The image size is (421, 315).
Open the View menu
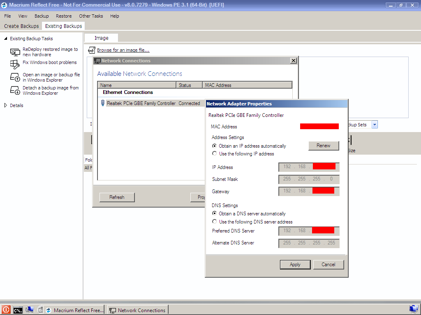[23, 16]
